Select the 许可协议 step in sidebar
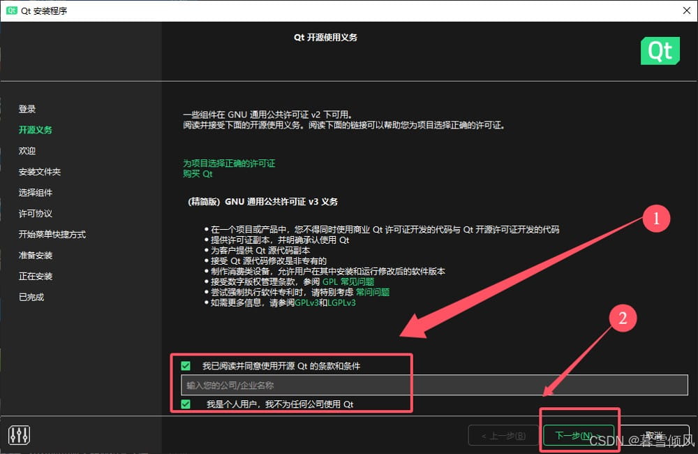The image size is (698, 454). 36,214
